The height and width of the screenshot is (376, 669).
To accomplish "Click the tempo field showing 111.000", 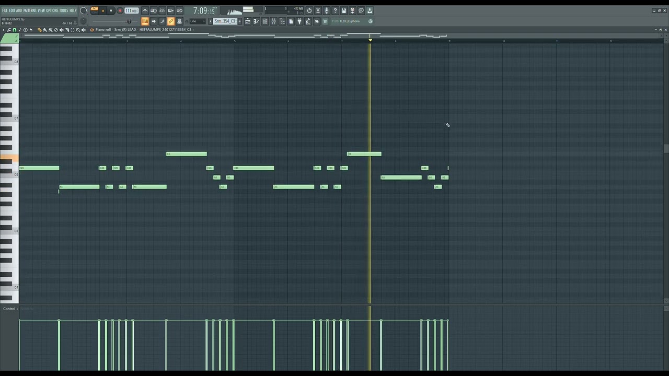I will [131, 11].
